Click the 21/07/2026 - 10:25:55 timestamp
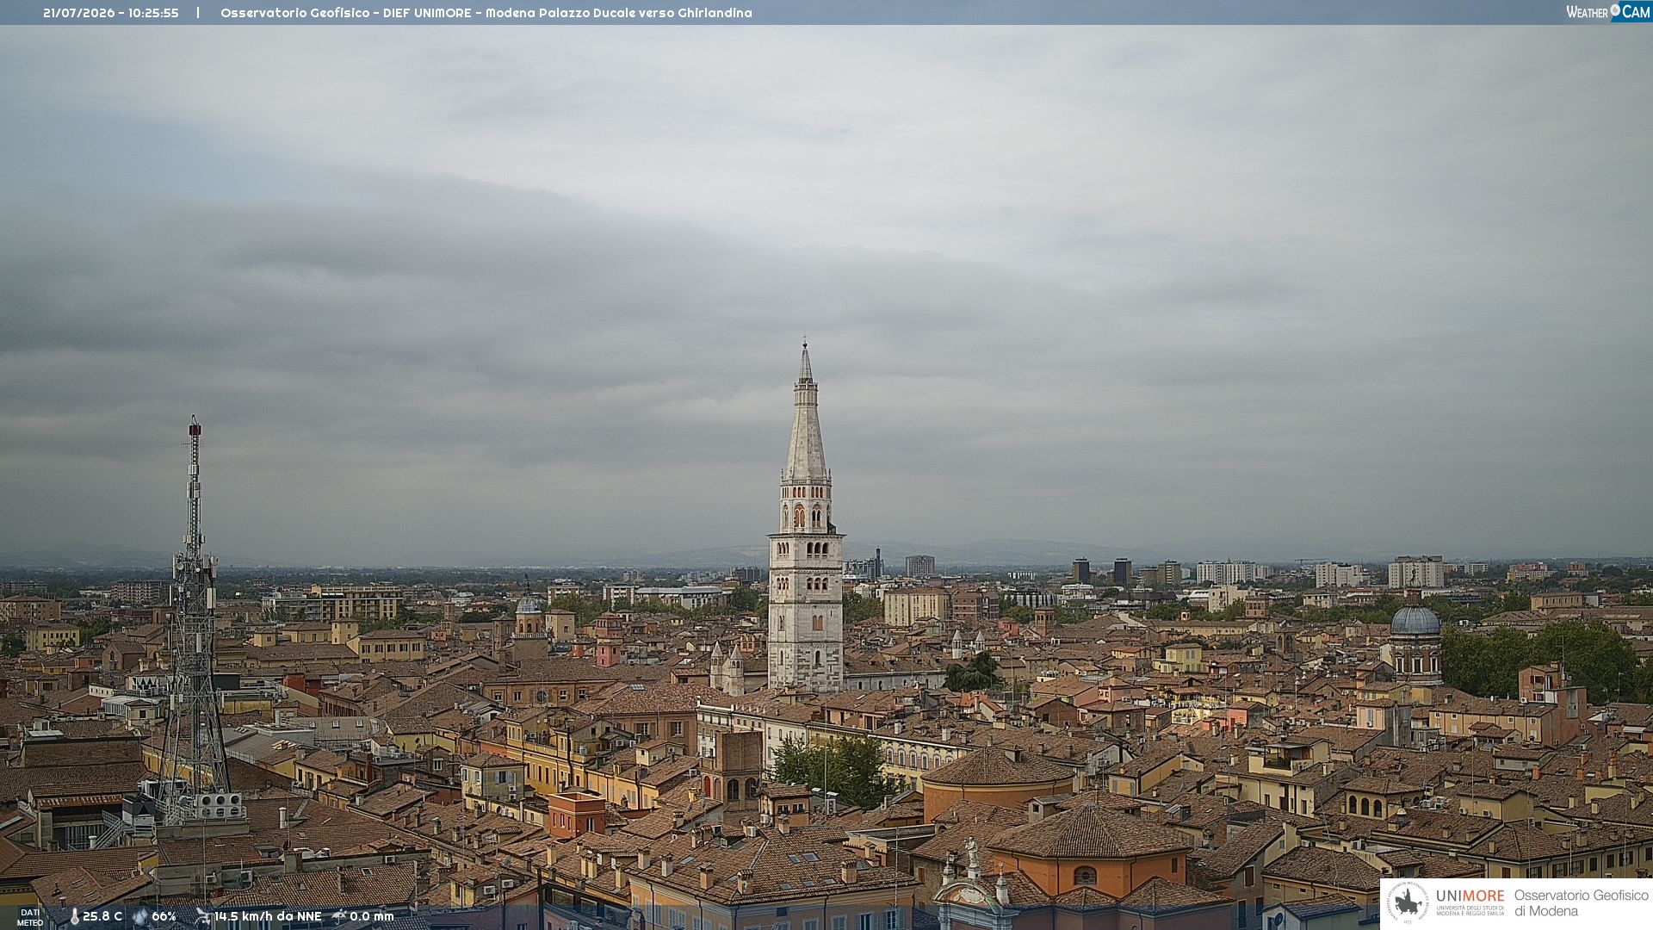This screenshot has width=1653, height=930. click(111, 13)
